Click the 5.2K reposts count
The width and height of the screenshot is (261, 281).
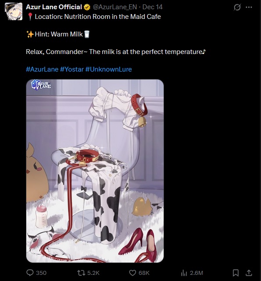[93, 273]
